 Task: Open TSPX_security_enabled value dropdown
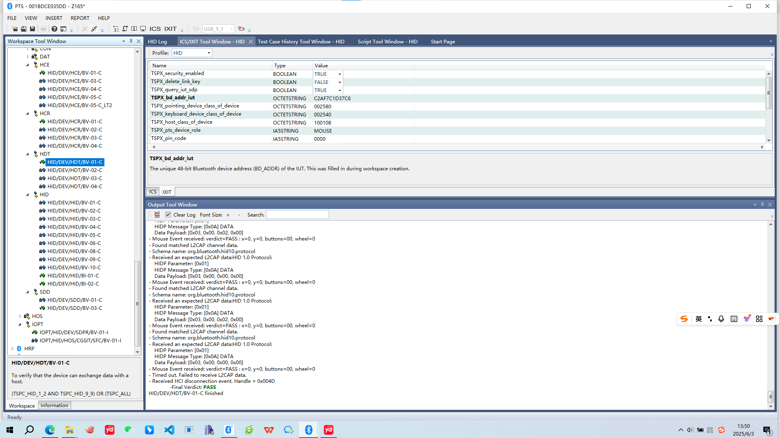tap(340, 74)
